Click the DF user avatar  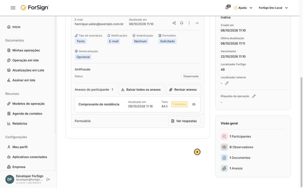tap(10, 179)
